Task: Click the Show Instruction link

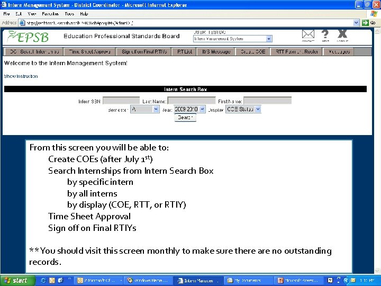Action: [21, 76]
